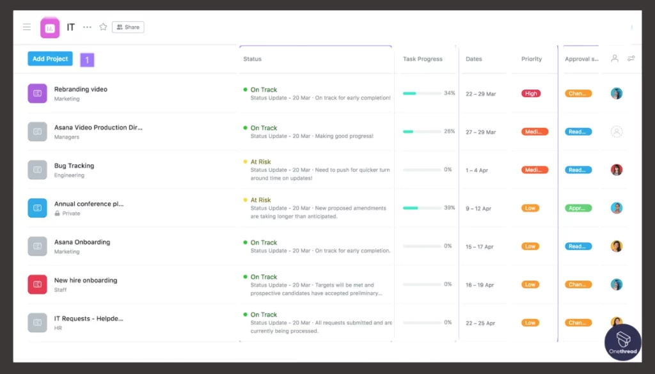
Task: Click At Risk status for Bug Tracking
Action: [x=261, y=162]
